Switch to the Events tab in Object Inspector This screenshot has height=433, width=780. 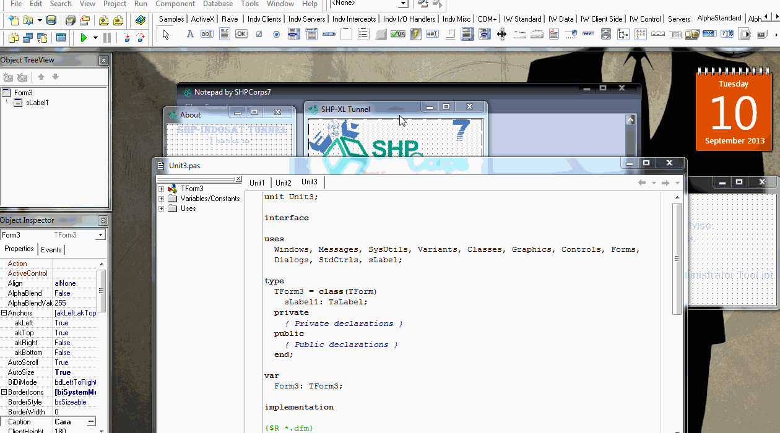point(51,250)
